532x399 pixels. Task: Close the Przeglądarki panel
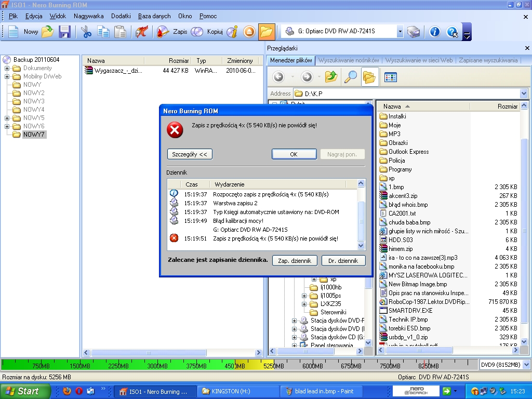(x=527, y=48)
